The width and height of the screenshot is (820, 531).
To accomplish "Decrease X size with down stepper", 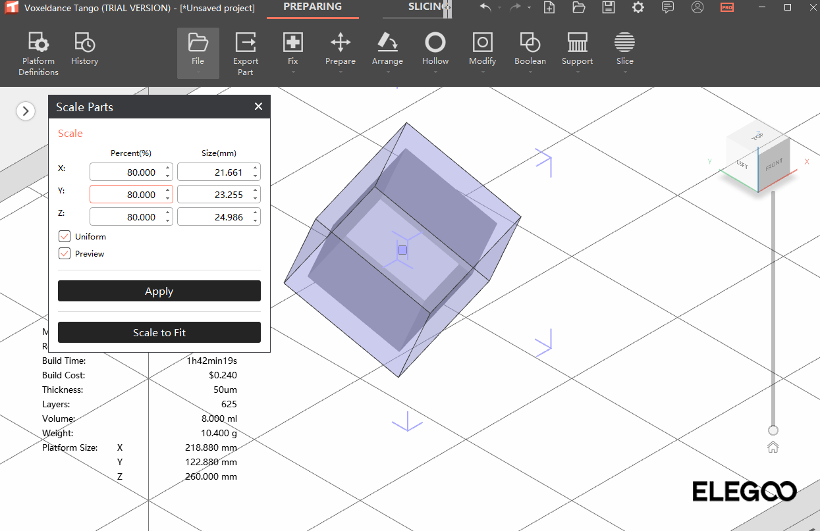I will coord(256,176).
